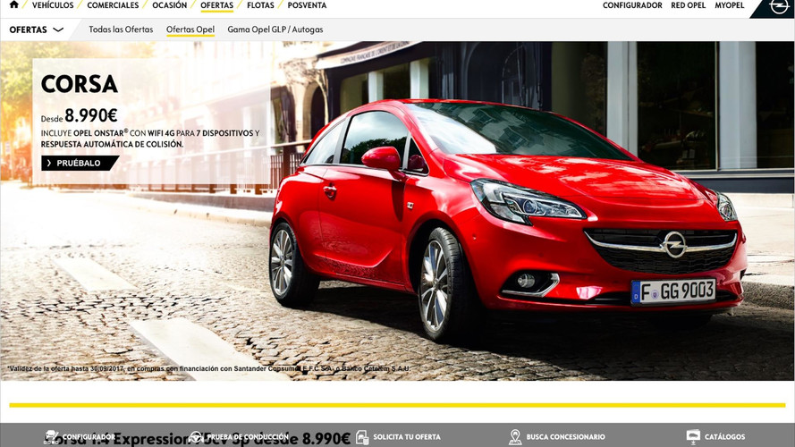Open MyOpel link
Image resolution: width=795 pixels, height=447 pixels.
729,5
